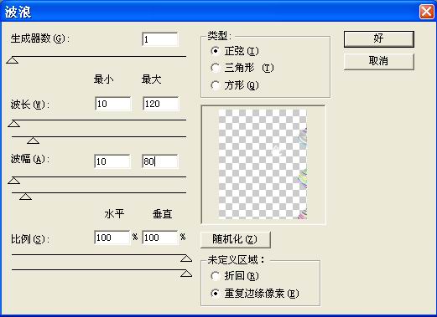Click the 波长 maximum value field

click(x=160, y=104)
